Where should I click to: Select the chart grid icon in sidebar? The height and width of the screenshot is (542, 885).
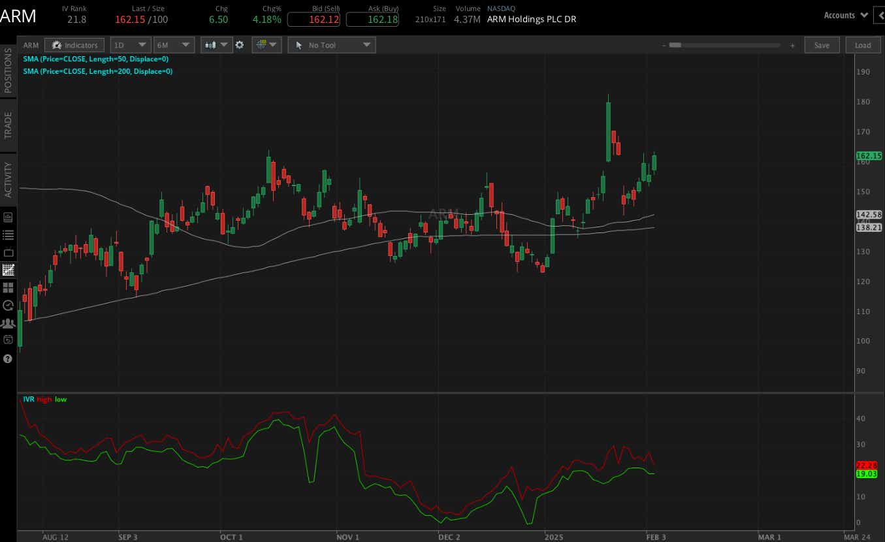point(8,270)
